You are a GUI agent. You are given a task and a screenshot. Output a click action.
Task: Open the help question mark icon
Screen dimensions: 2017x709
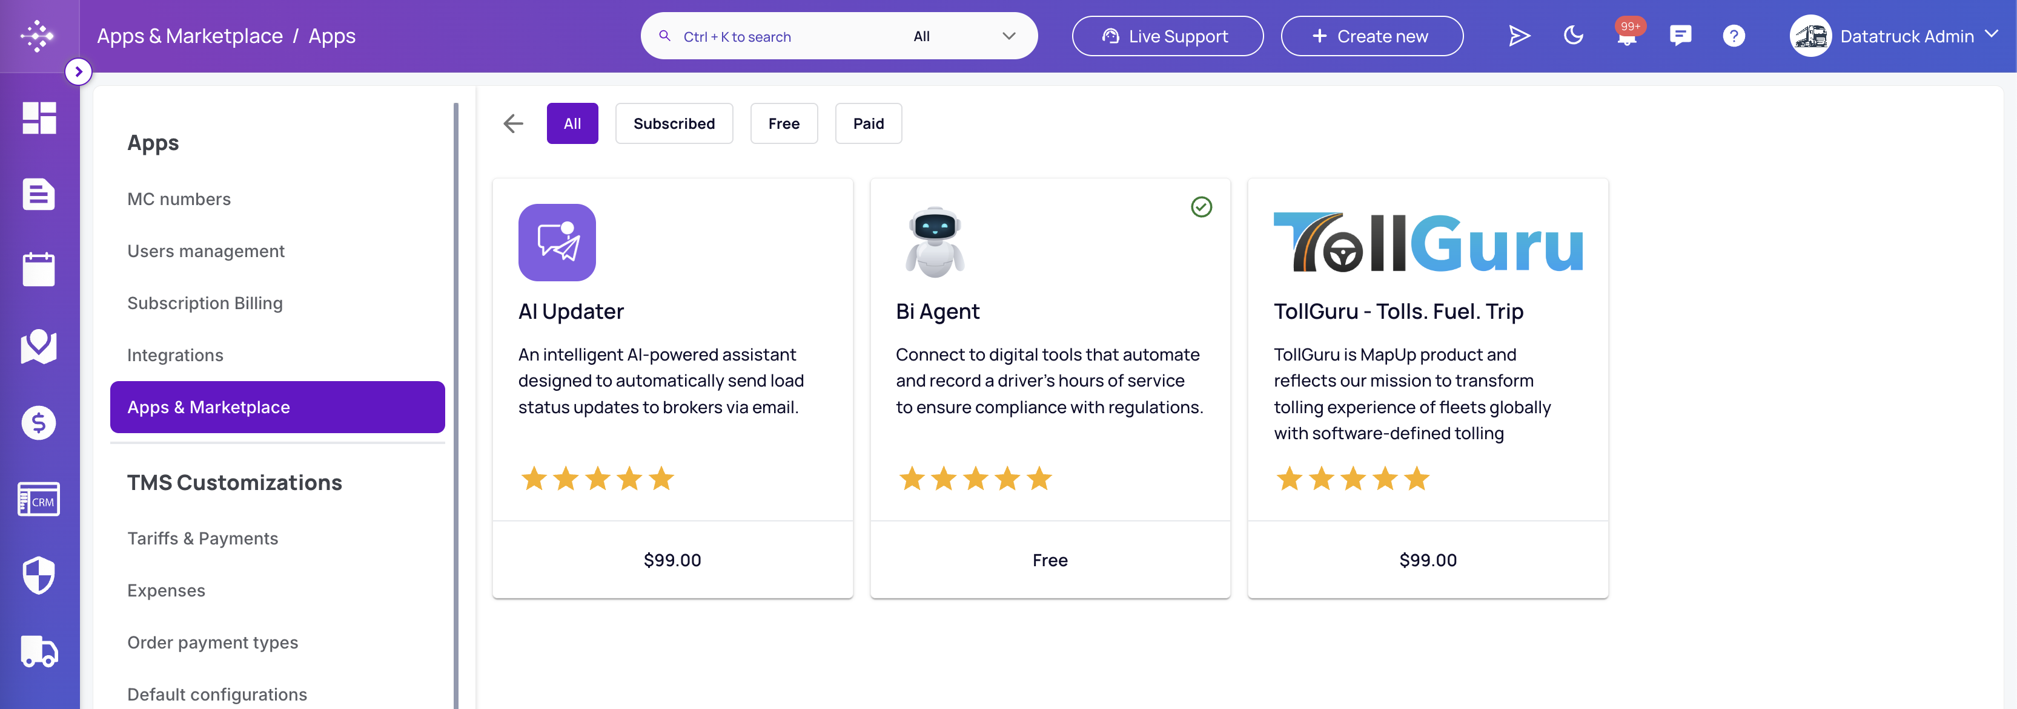point(1734,36)
